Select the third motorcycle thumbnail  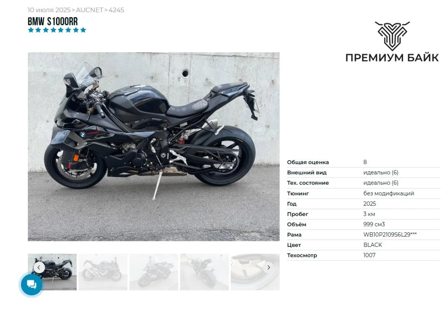coord(154,272)
